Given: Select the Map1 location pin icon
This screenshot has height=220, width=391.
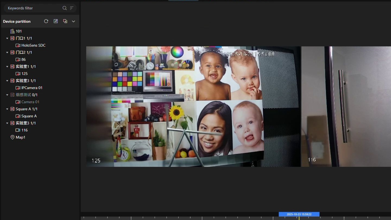Looking at the screenshot, I should 12,137.
